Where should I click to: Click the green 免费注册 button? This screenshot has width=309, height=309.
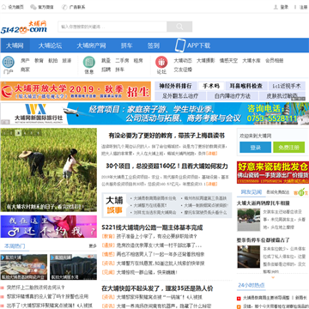pyautogui.click(x=289, y=148)
